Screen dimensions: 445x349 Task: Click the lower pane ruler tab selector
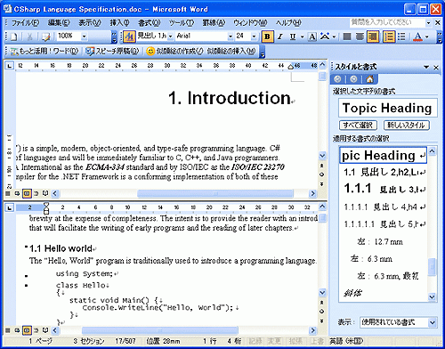point(10,207)
